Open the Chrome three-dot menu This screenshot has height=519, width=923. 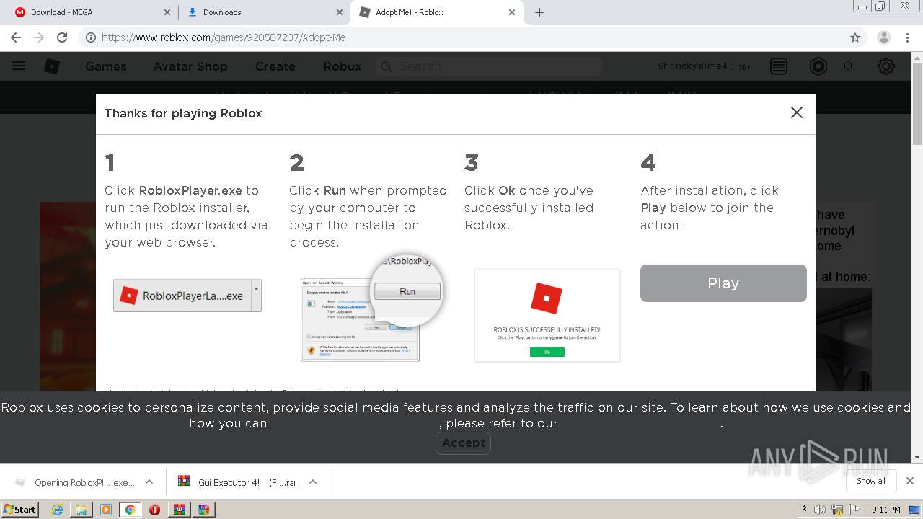(x=908, y=37)
